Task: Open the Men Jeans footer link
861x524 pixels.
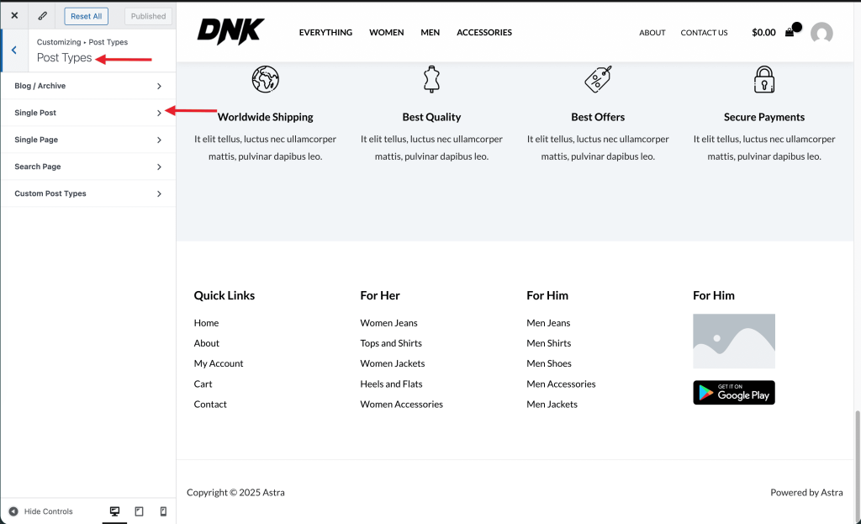Action: coord(547,322)
